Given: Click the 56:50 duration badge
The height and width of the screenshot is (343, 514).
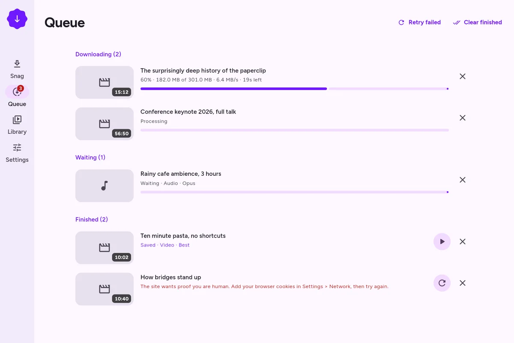Looking at the screenshot, I should coord(122,133).
